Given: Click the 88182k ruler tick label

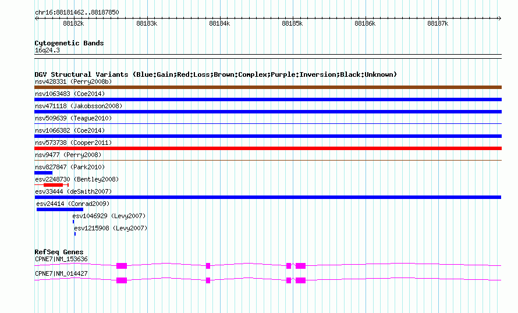Looking at the screenshot, I should click(x=73, y=23).
